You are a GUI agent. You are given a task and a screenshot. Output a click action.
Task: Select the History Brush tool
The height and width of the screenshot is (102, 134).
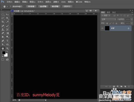coord(8,30)
